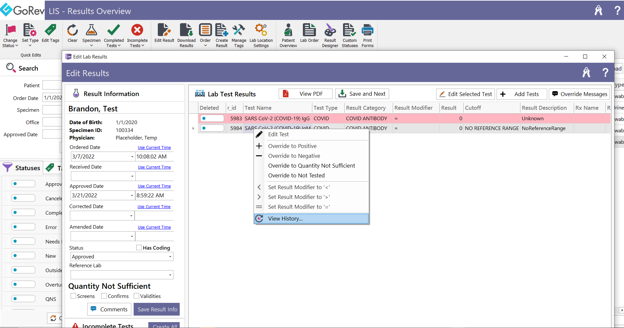The width and height of the screenshot is (624, 328).
Task: Click Use Current Time for Received Date
Action: pos(154,167)
